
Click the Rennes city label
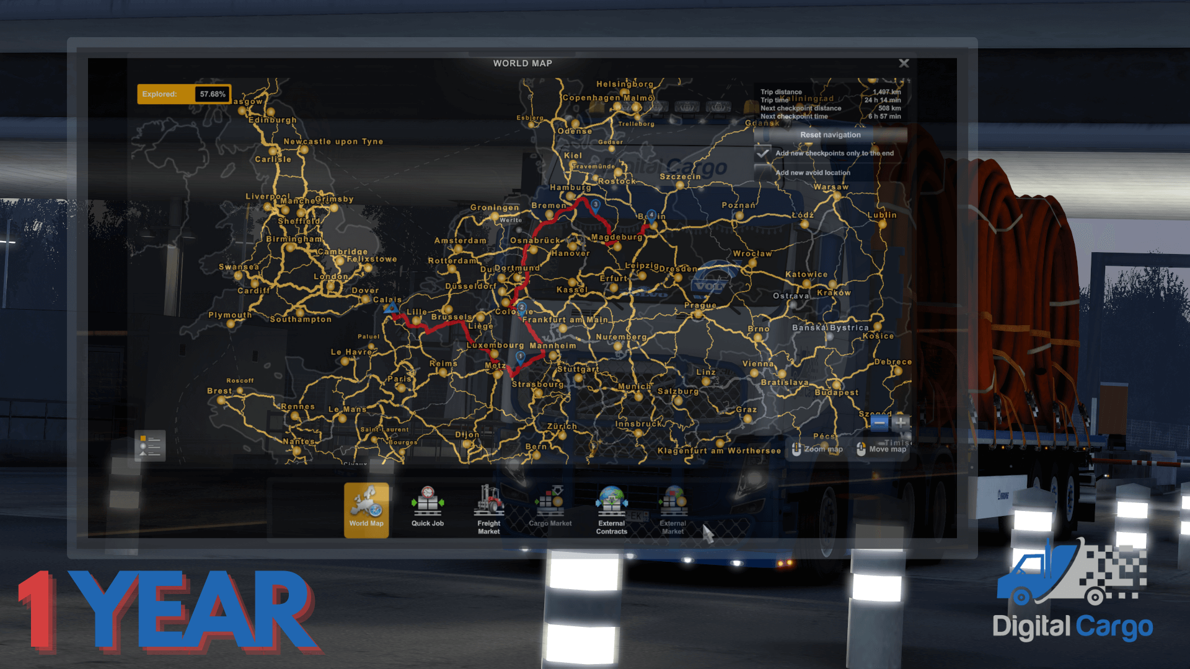(x=297, y=407)
